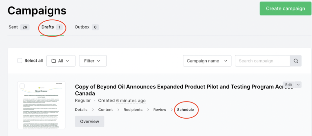Check the checkbox on the campaign thumbnail
312x136 pixels.
pos(22,86)
